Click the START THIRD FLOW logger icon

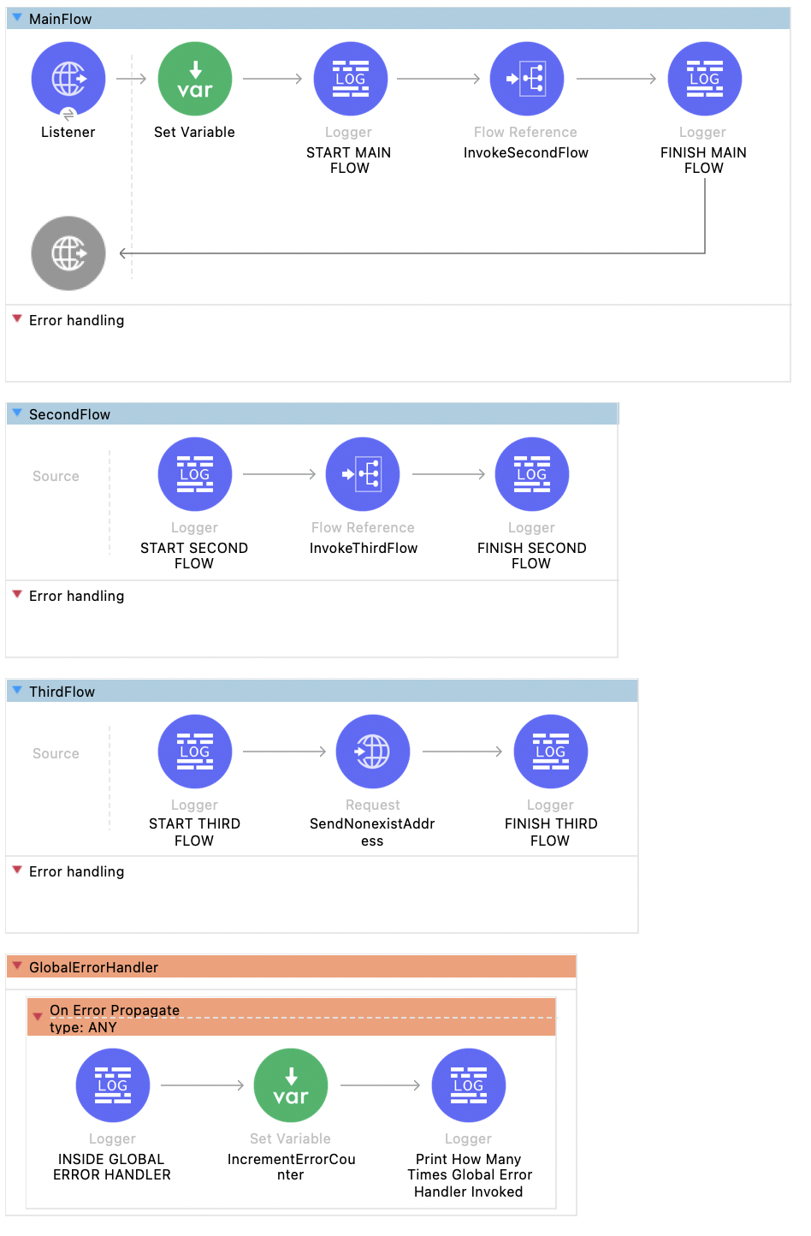pos(195,752)
